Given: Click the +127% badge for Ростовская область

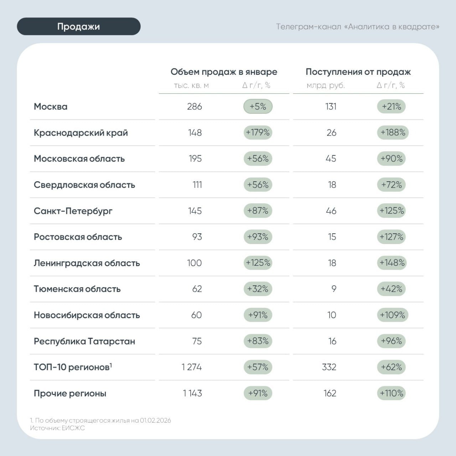Looking at the screenshot, I should coord(391,237).
